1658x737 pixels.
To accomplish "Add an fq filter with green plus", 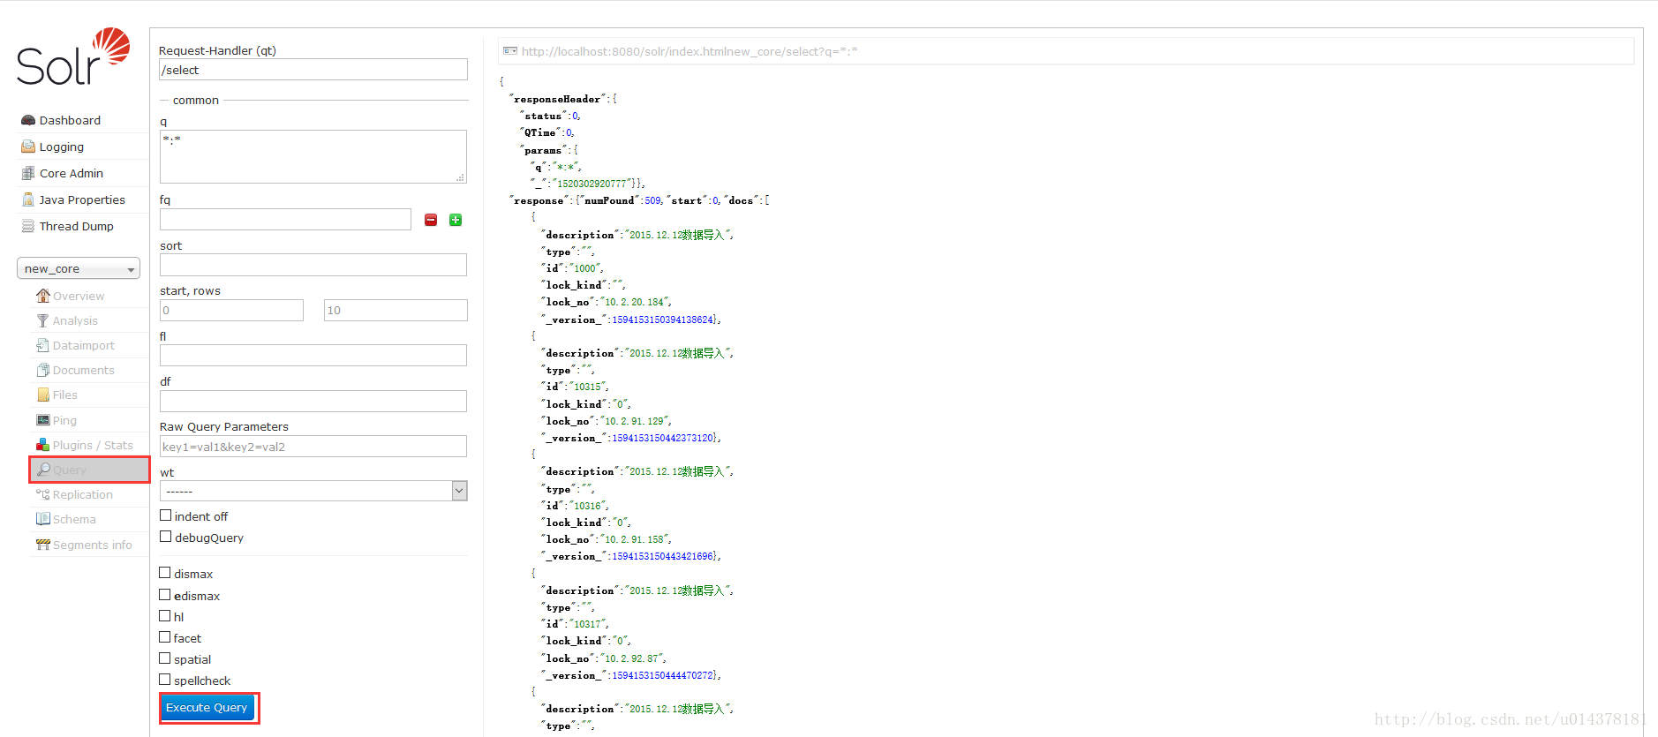I will point(456,220).
